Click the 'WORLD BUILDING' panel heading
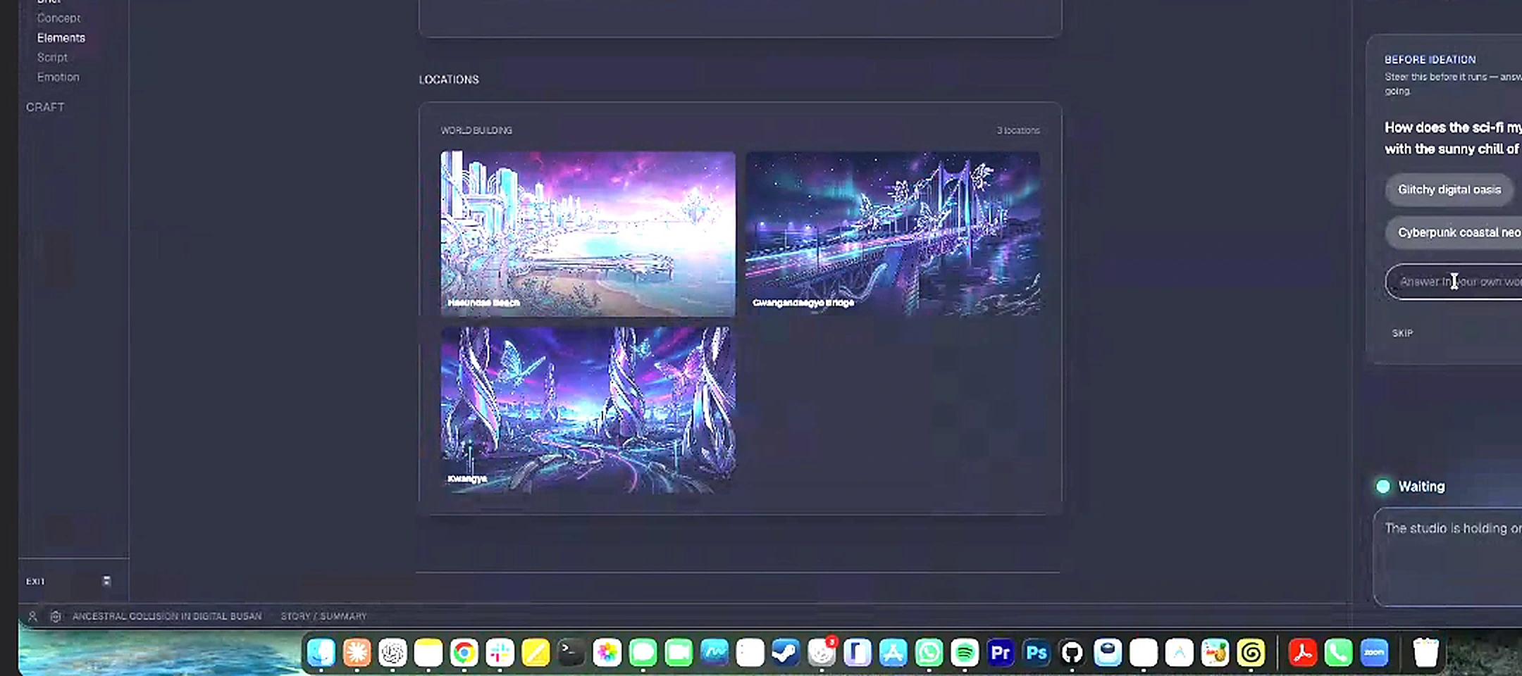Screen dimensions: 1522x676 [x=476, y=130]
